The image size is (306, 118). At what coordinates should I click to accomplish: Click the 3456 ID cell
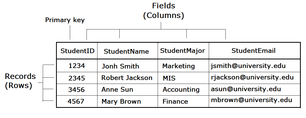coord(77,90)
